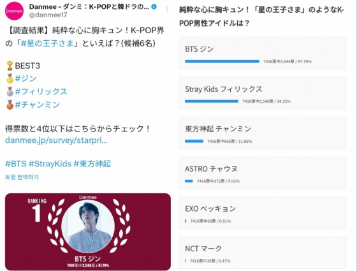The width and height of the screenshot is (357, 271).
Task: Click the #東方神起 hashtag
Action: point(92,164)
